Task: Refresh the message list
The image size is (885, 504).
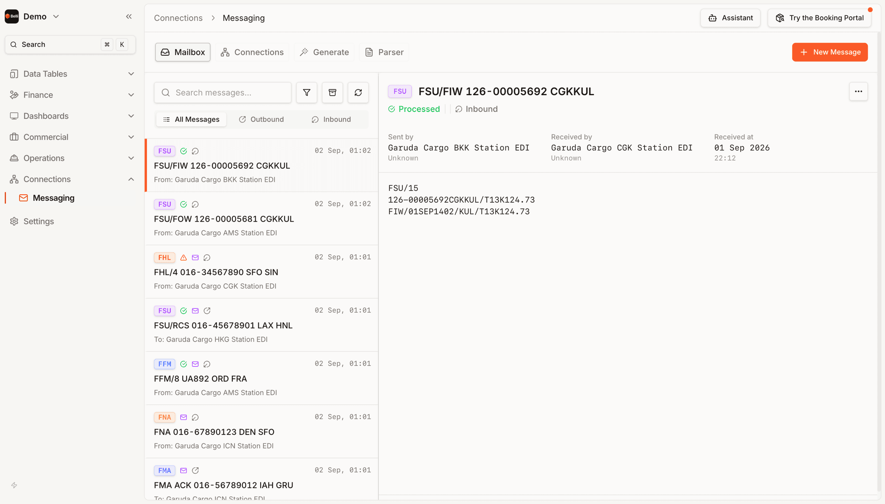Action: (358, 92)
